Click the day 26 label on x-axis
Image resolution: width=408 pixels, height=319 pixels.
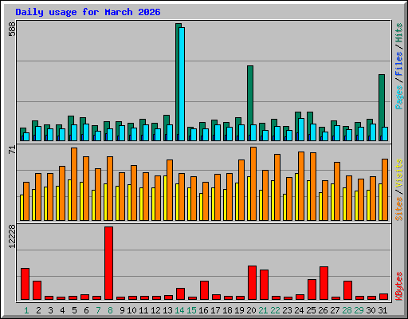point(323,310)
